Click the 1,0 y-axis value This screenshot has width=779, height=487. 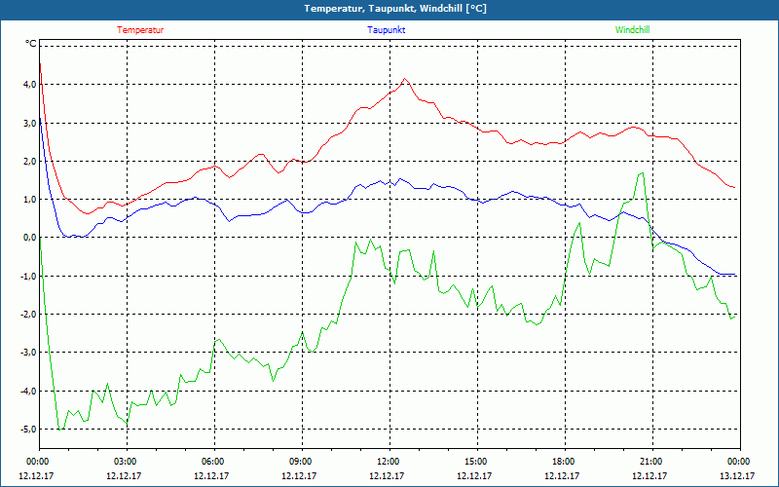30,200
